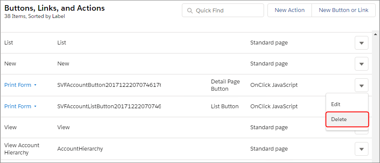Click the Buttons, Links, and Actions heading

point(54,8)
